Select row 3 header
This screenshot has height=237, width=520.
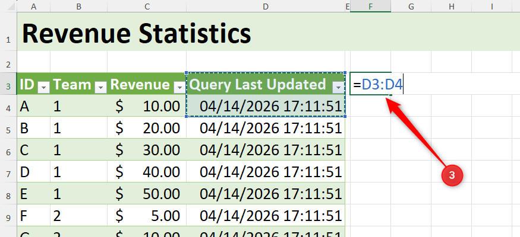(8, 84)
